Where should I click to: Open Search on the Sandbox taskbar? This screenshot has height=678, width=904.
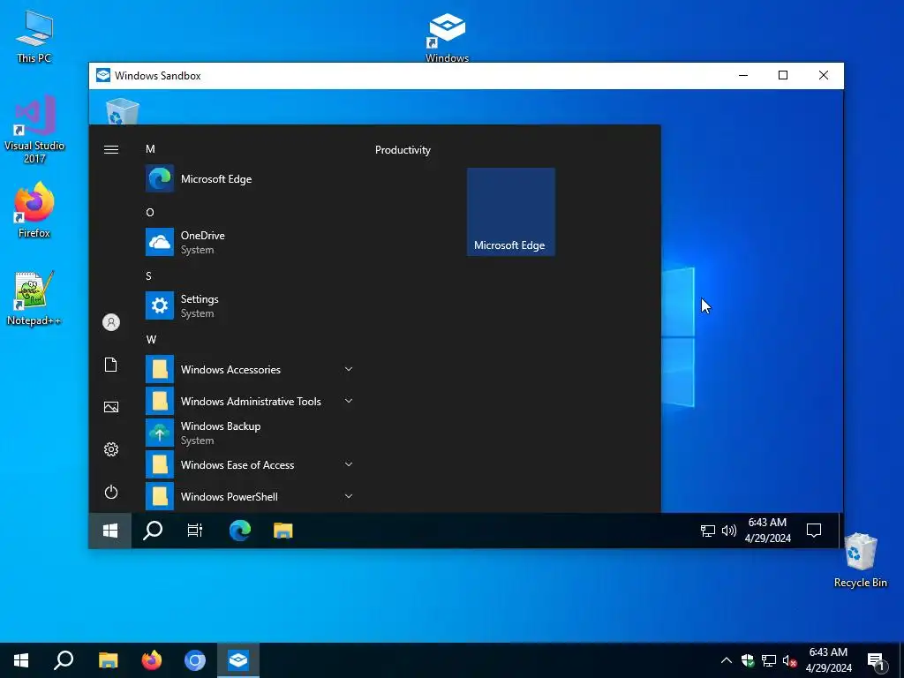point(153,531)
